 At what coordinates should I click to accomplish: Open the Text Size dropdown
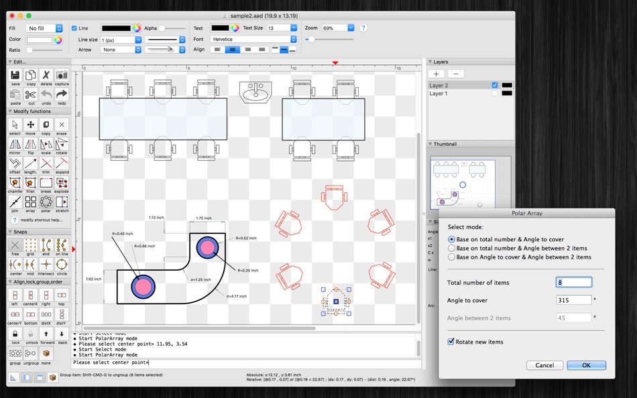pos(282,28)
